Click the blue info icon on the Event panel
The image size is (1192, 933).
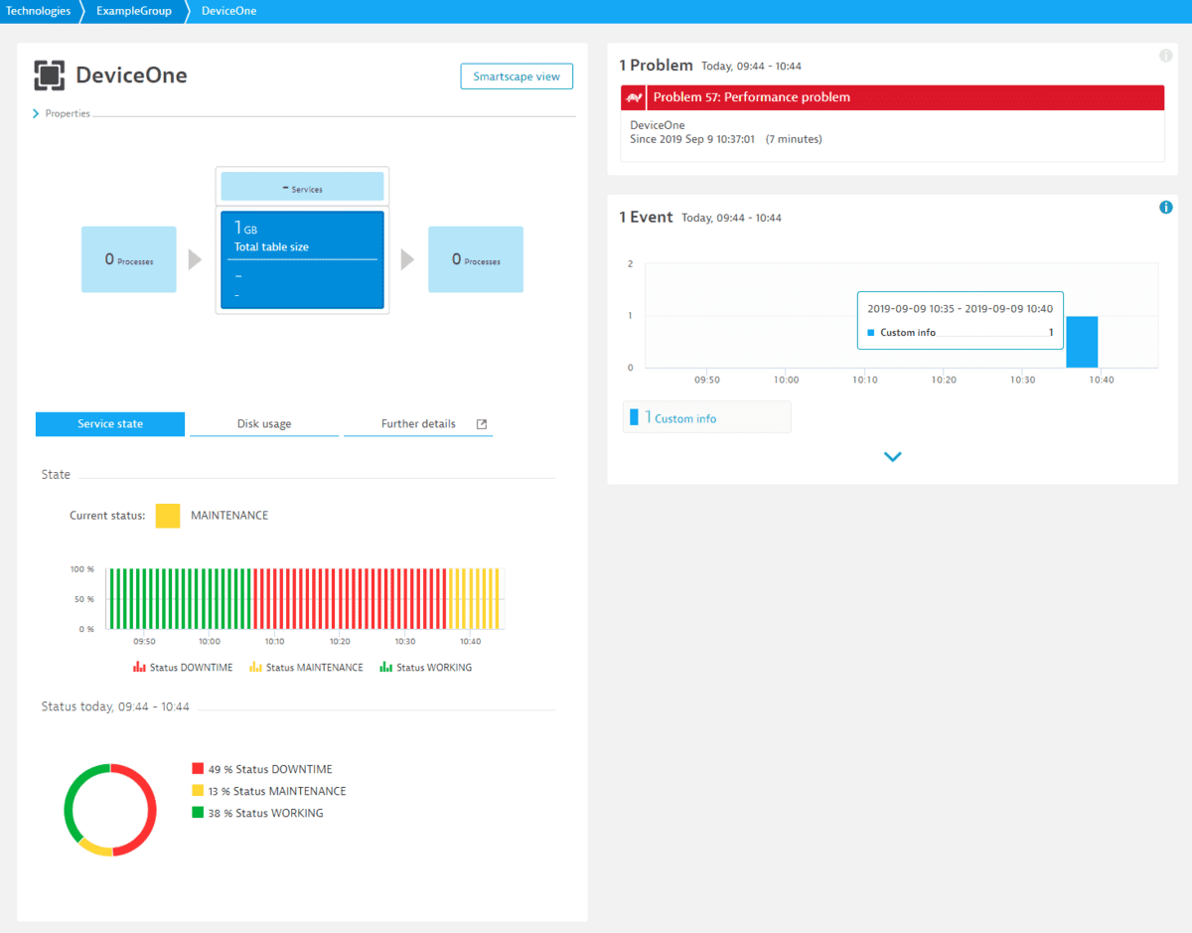1166,207
